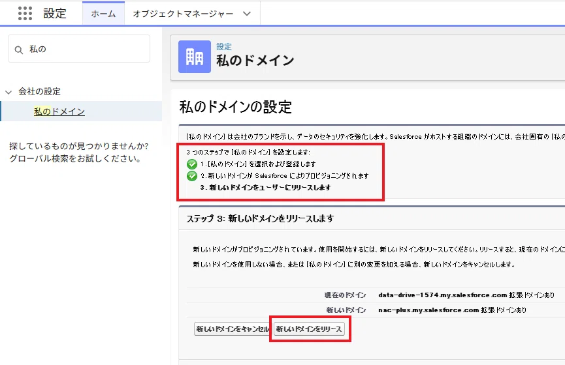Screen dimensions: 565x365
Task: Click the 新しいドメイン field label
Action: pos(346,310)
